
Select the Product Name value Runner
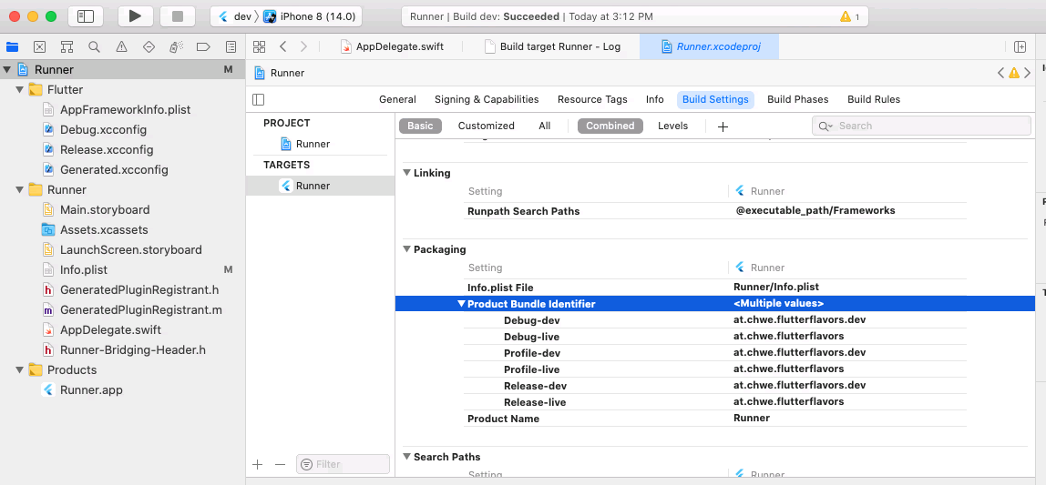(752, 418)
